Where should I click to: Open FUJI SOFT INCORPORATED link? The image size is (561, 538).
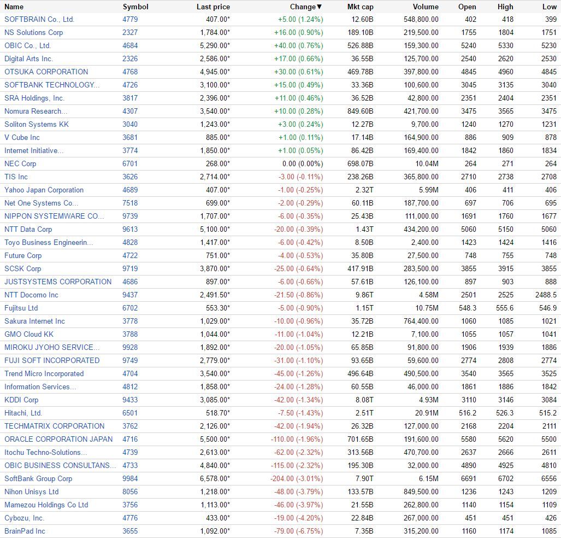pyautogui.click(x=52, y=361)
